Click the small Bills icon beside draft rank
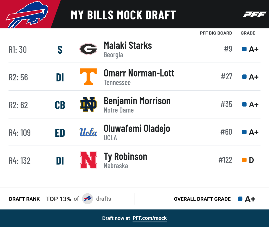This screenshot has height=227, width=269. coord(87,199)
